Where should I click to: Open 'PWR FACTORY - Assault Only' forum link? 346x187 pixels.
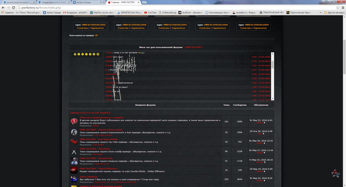click(96, 158)
